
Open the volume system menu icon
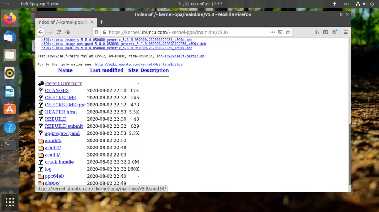coord(365,4)
